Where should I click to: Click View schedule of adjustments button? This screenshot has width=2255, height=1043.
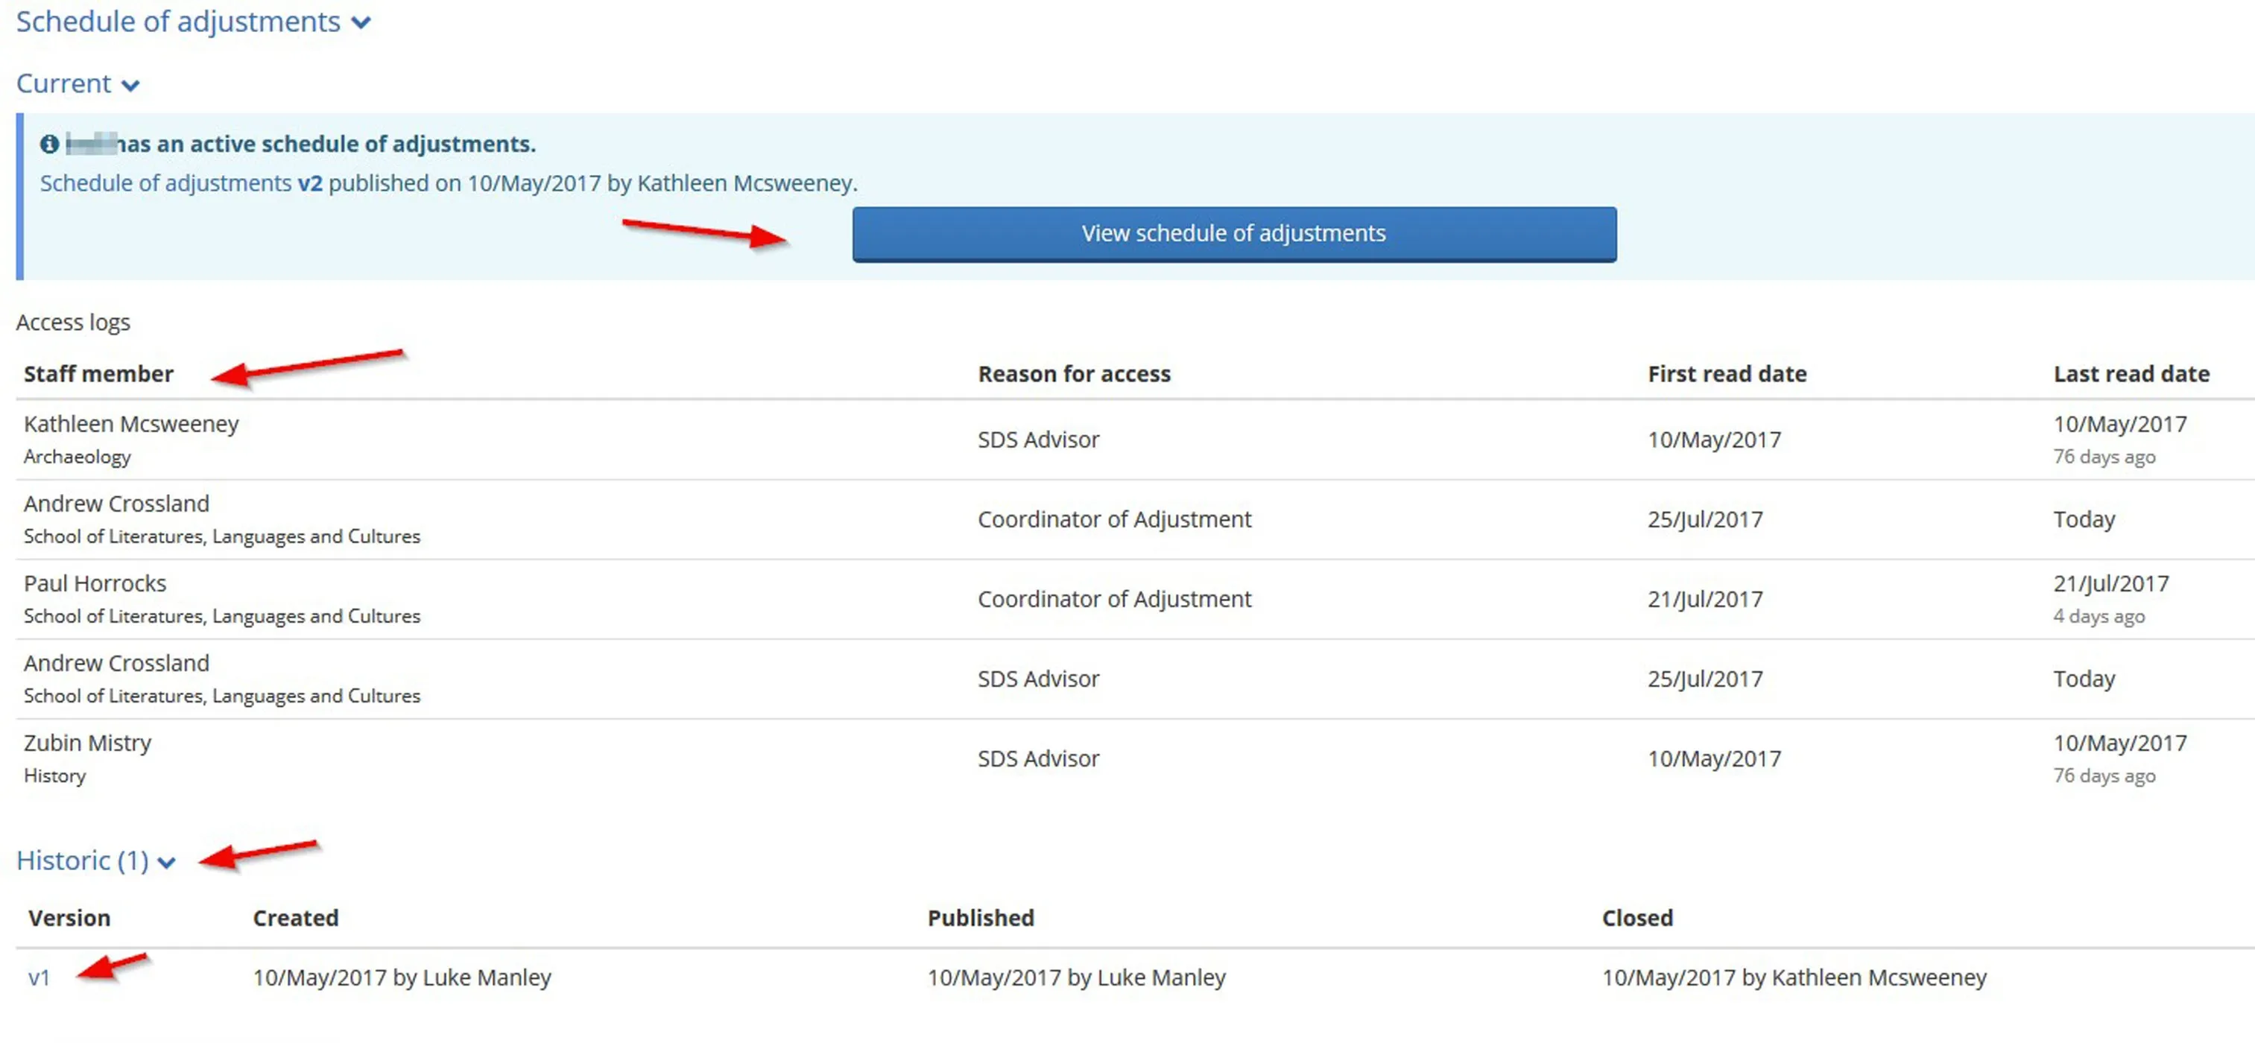coord(1233,234)
